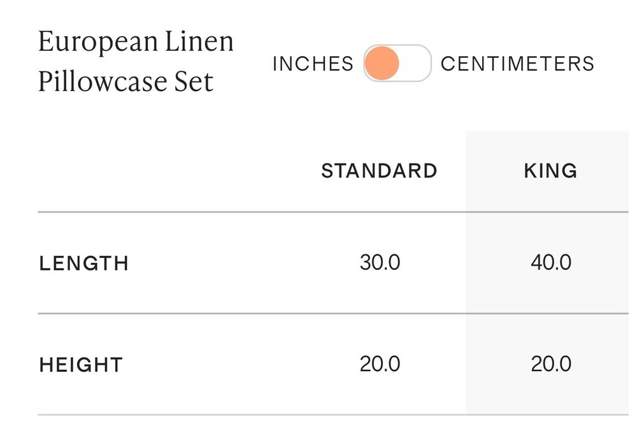Select the CENTIMETERS unit label
Screen dimensions: 637x431
pos(517,64)
